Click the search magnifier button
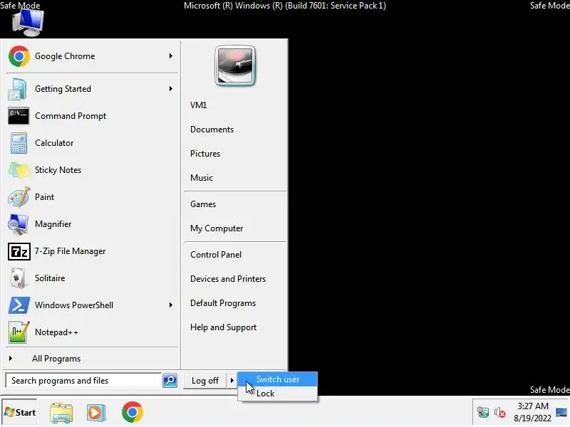This screenshot has height=427, width=570. (x=170, y=381)
